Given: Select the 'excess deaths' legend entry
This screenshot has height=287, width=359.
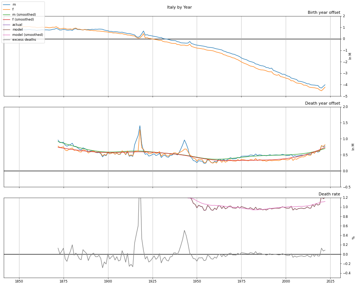Looking at the screenshot, I should (24, 40).
